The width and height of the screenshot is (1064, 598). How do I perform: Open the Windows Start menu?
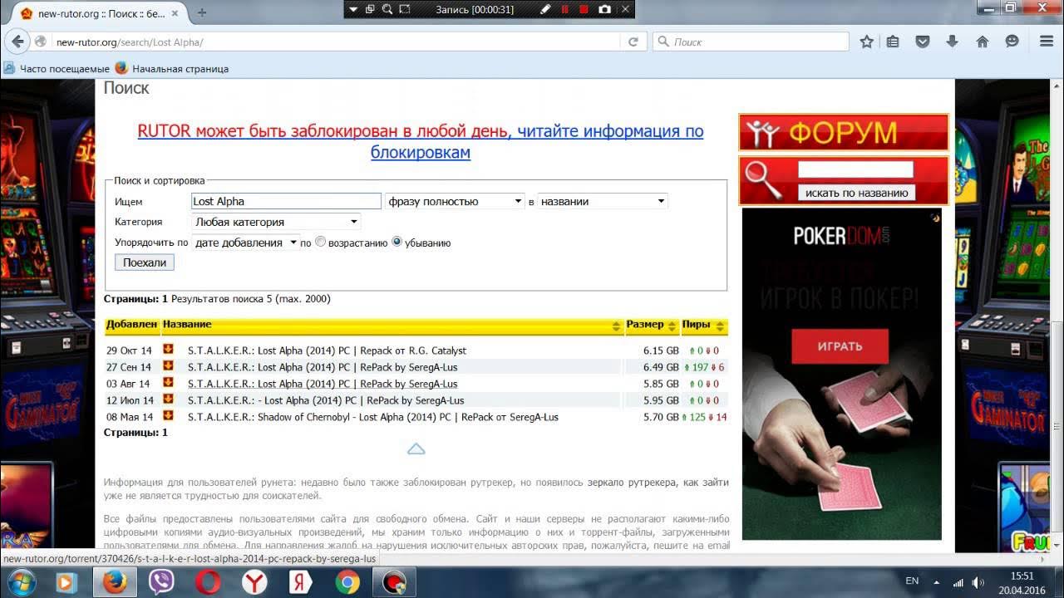click(x=21, y=582)
